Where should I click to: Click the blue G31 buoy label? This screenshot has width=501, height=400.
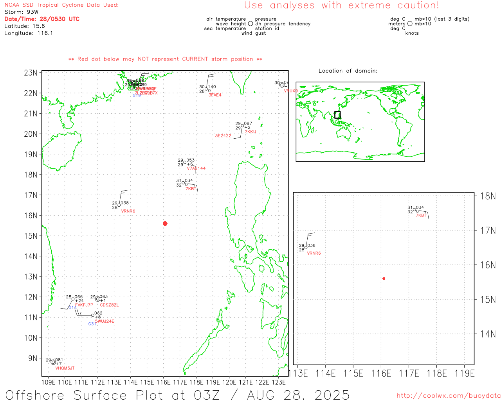tap(92, 324)
